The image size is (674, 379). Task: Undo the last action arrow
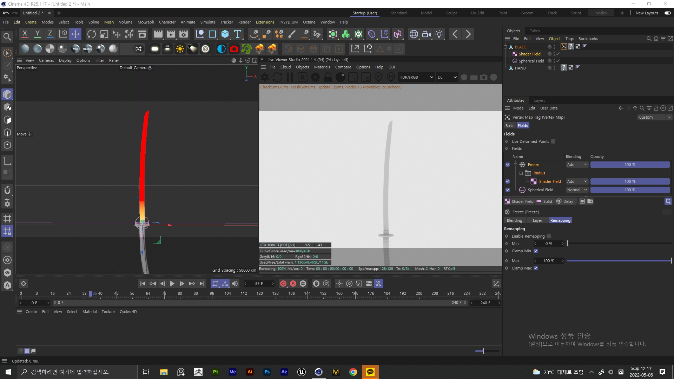point(6,13)
